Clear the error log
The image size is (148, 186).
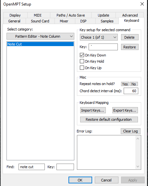[130, 131]
